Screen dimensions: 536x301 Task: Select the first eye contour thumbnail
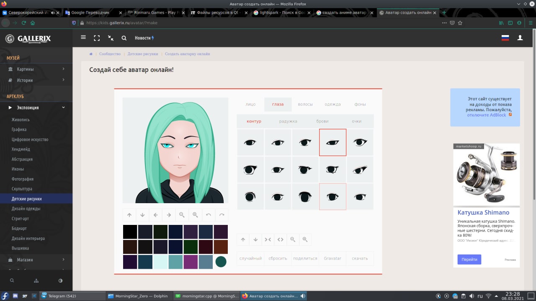click(250, 143)
